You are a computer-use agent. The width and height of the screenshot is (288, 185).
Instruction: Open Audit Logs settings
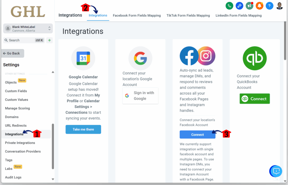click(13, 177)
